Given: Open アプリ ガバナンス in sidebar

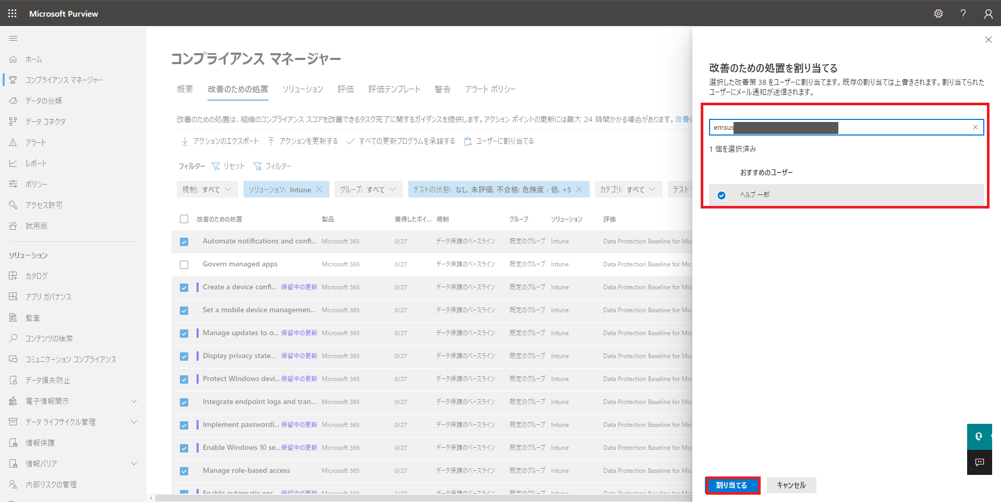Looking at the screenshot, I should tap(48, 297).
